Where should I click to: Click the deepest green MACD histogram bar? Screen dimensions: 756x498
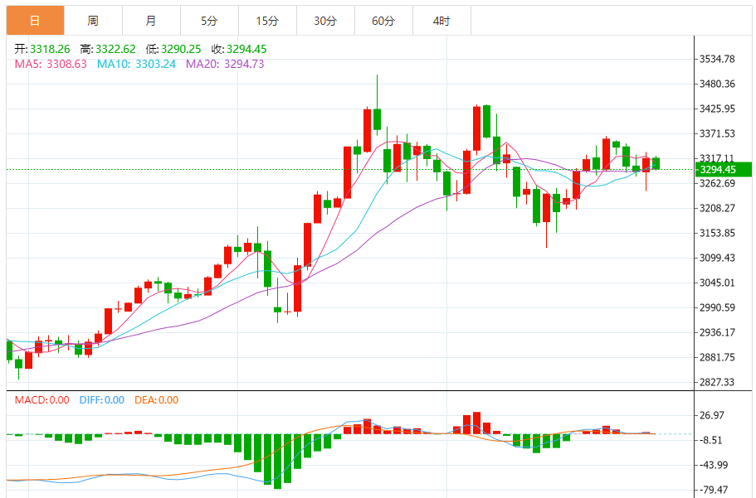pyautogui.click(x=277, y=462)
